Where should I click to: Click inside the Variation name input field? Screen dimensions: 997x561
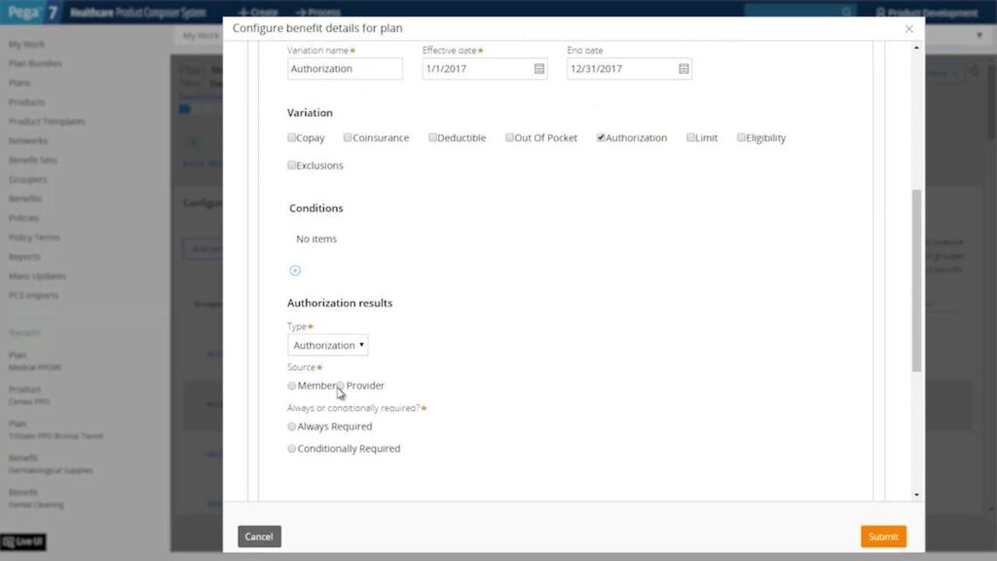pos(345,68)
